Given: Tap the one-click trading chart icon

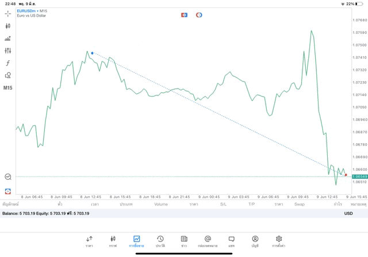Looking at the screenshot, I should point(8,177).
